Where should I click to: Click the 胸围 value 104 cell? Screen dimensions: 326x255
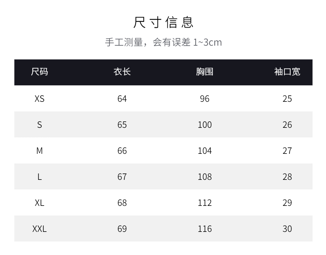point(205,151)
